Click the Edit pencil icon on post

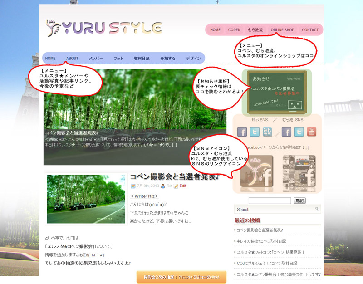click(176, 186)
